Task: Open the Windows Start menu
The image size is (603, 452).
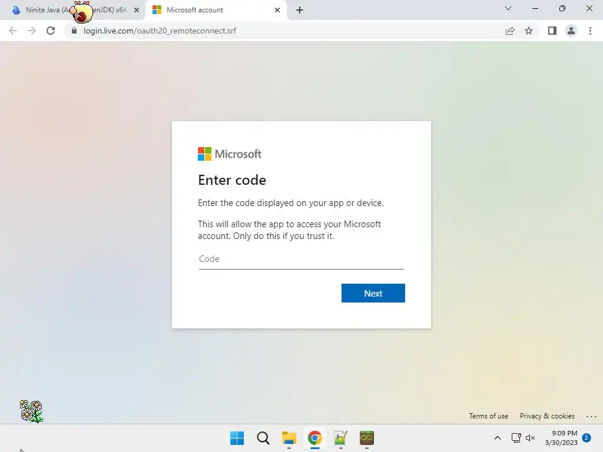Action: click(237, 438)
